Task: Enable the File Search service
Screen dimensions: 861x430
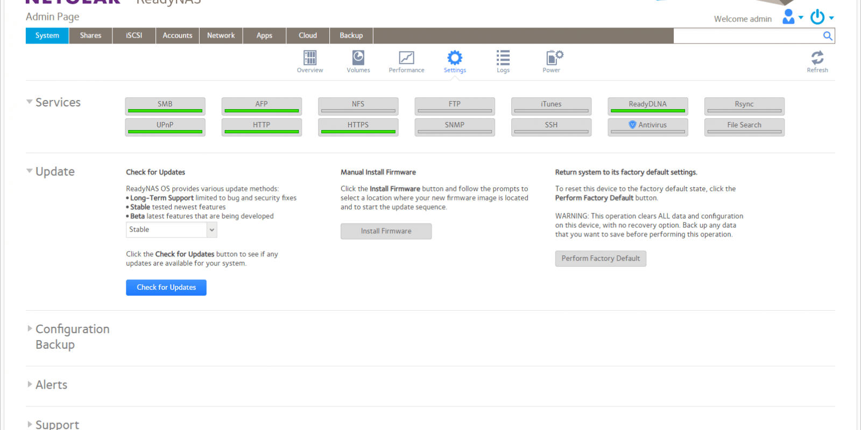Action: [744, 127]
